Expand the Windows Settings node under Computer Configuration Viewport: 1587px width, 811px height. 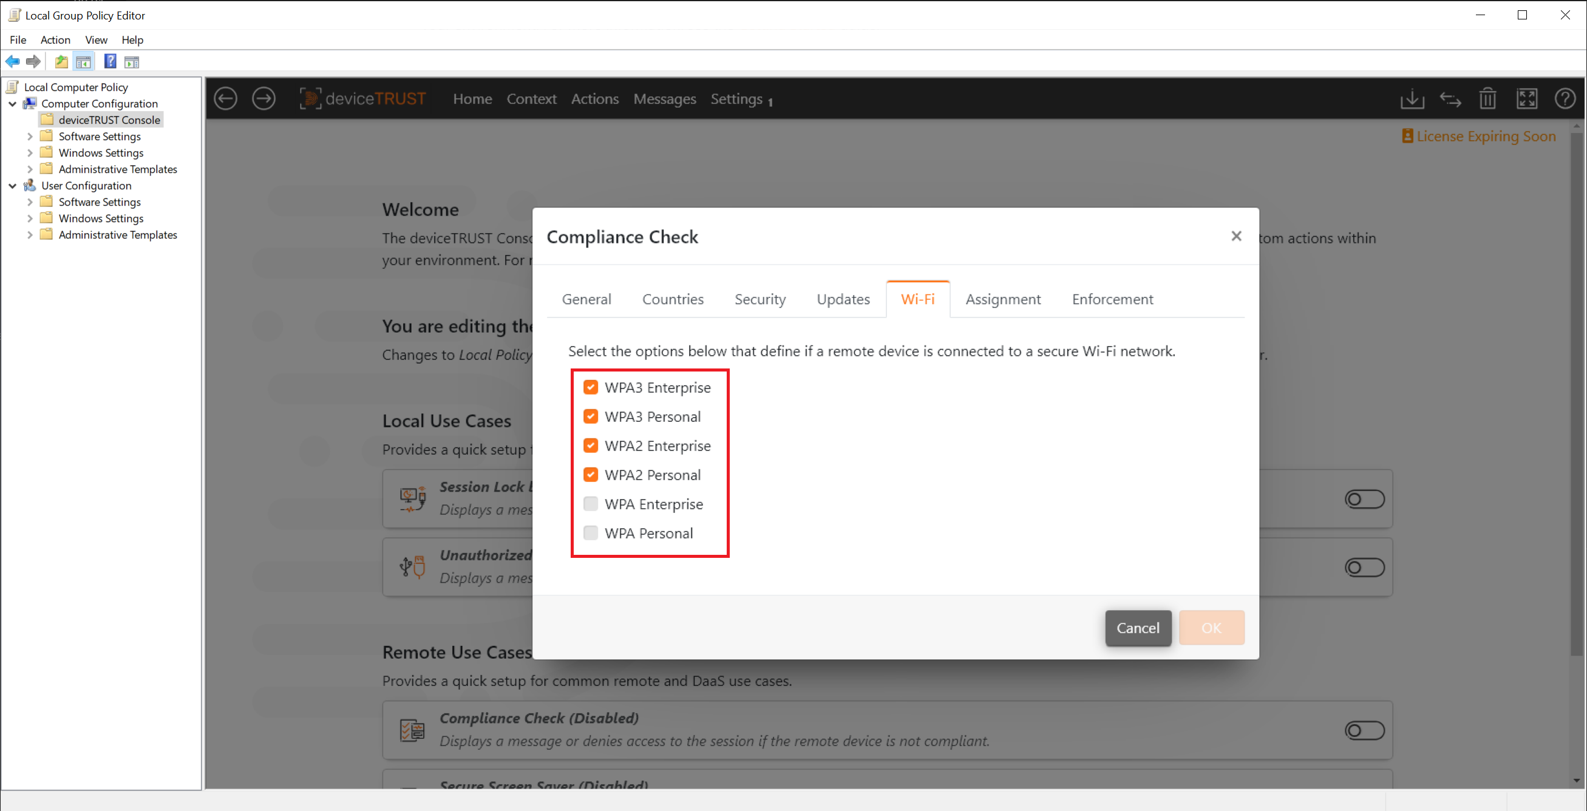pos(30,153)
